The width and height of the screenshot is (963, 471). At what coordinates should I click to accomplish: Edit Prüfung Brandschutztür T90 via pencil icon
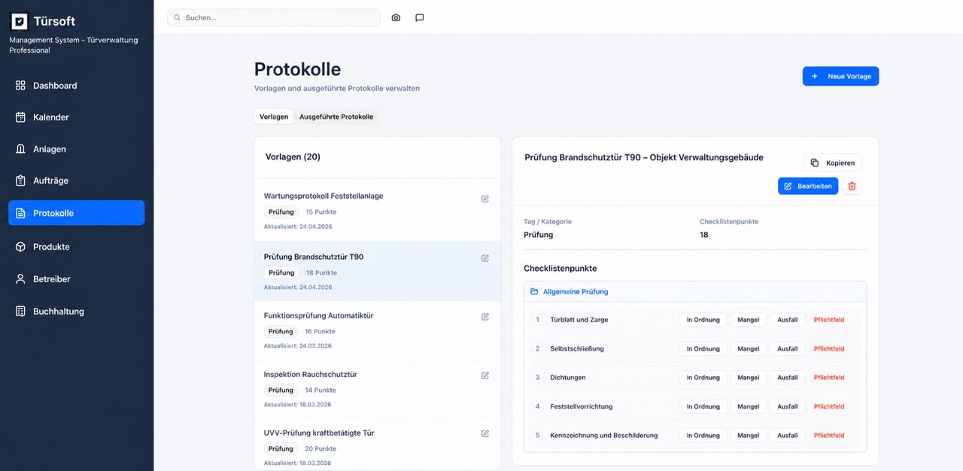[x=485, y=258]
